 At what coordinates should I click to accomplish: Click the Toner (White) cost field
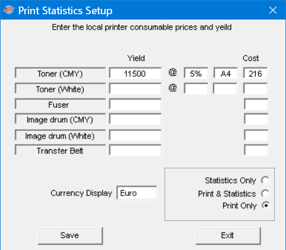pos(255,88)
